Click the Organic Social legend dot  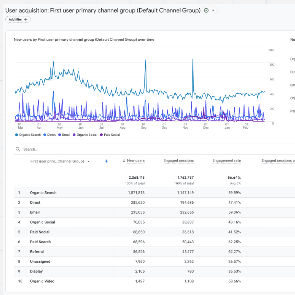pos(74,135)
